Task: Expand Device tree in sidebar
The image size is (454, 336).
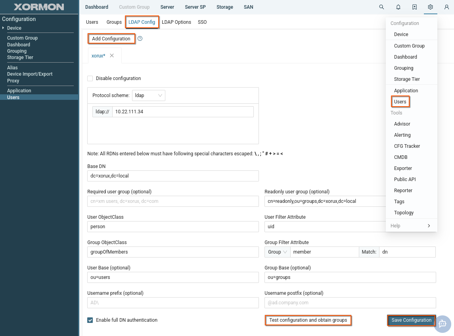Action: coord(4,28)
